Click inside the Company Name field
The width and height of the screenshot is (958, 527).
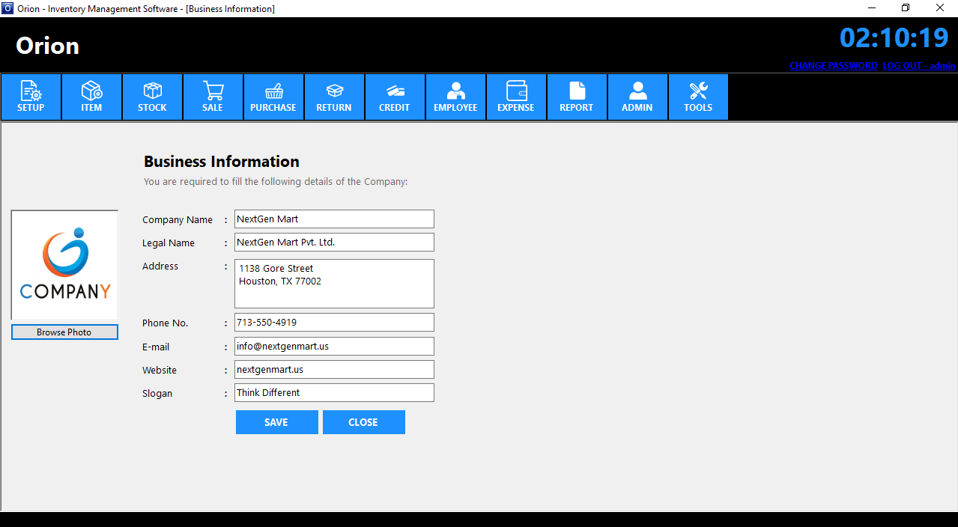334,219
